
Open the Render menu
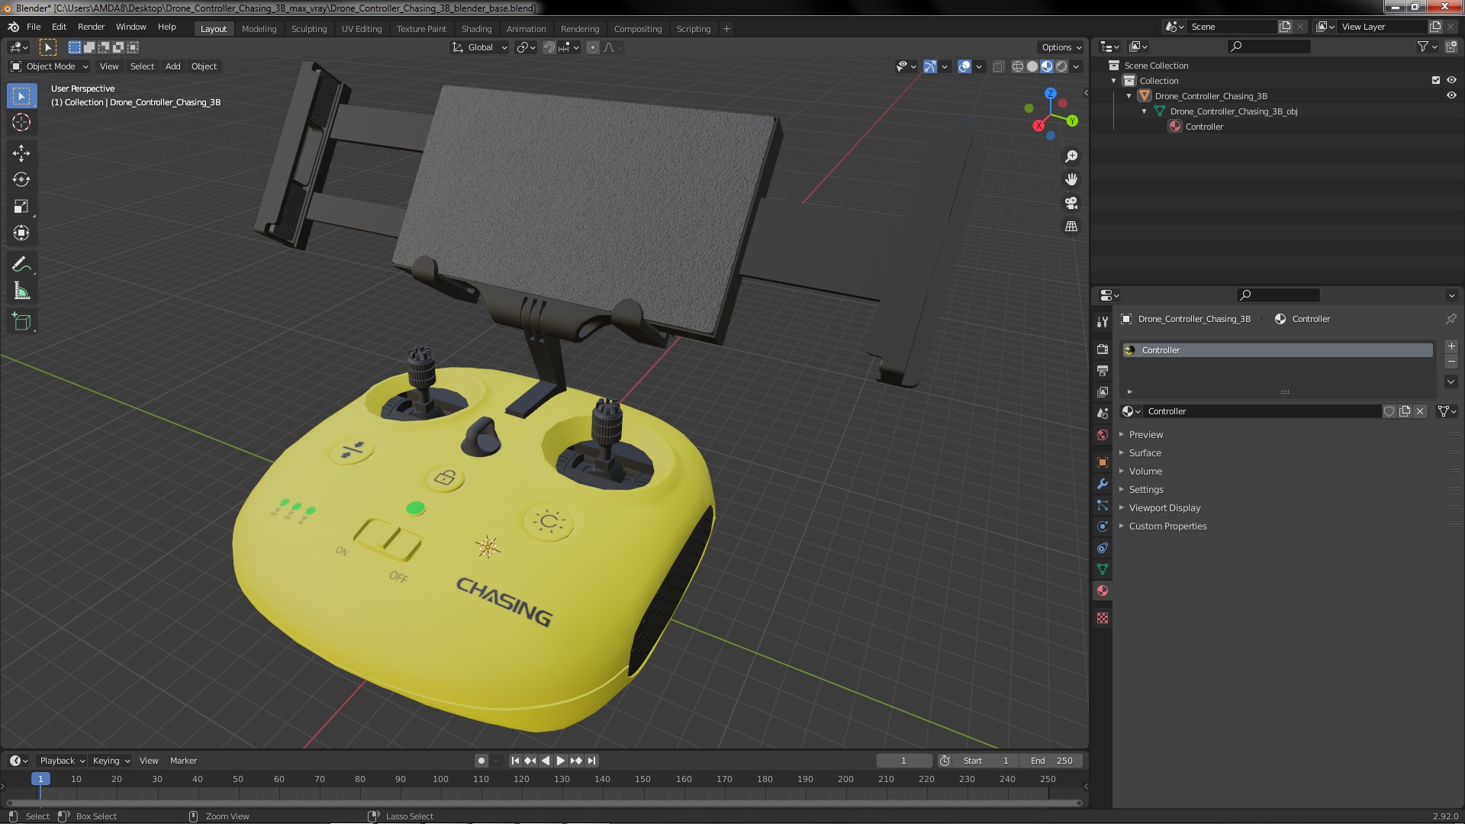(x=91, y=27)
